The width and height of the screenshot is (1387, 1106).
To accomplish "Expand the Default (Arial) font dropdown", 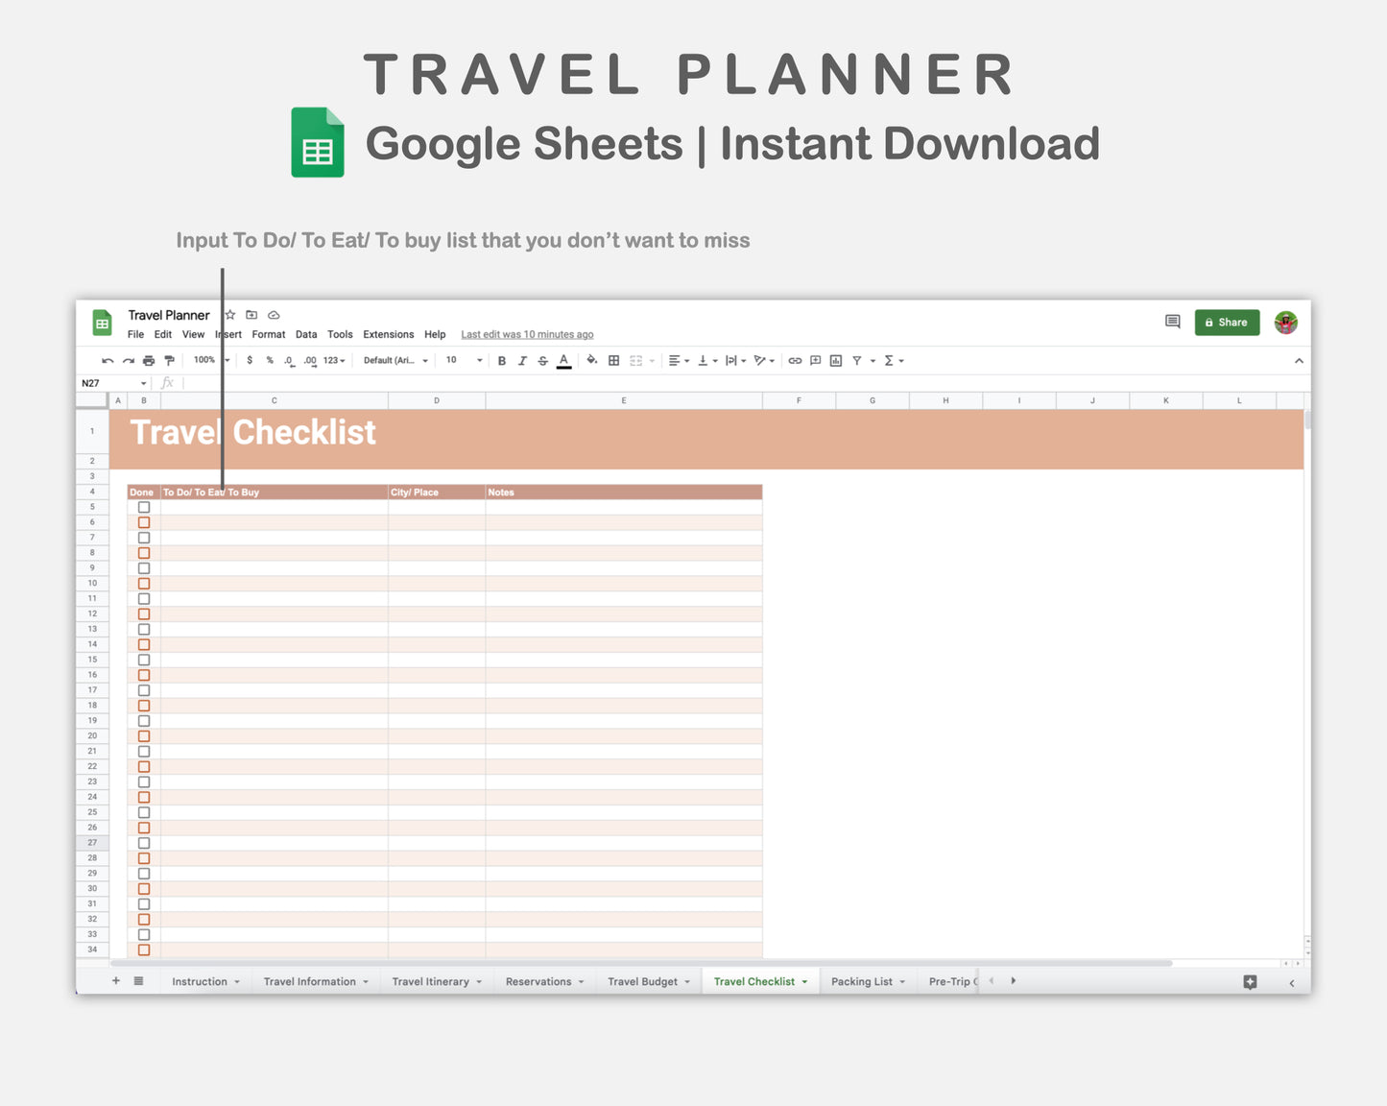I will pyautogui.click(x=395, y=361).
